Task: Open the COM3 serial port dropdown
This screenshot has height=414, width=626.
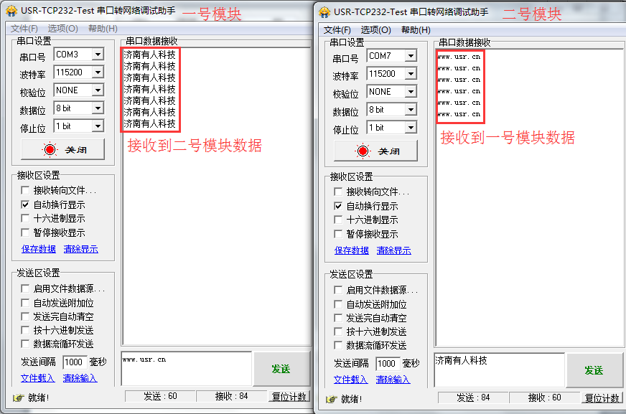Action: tap(97, 55)
